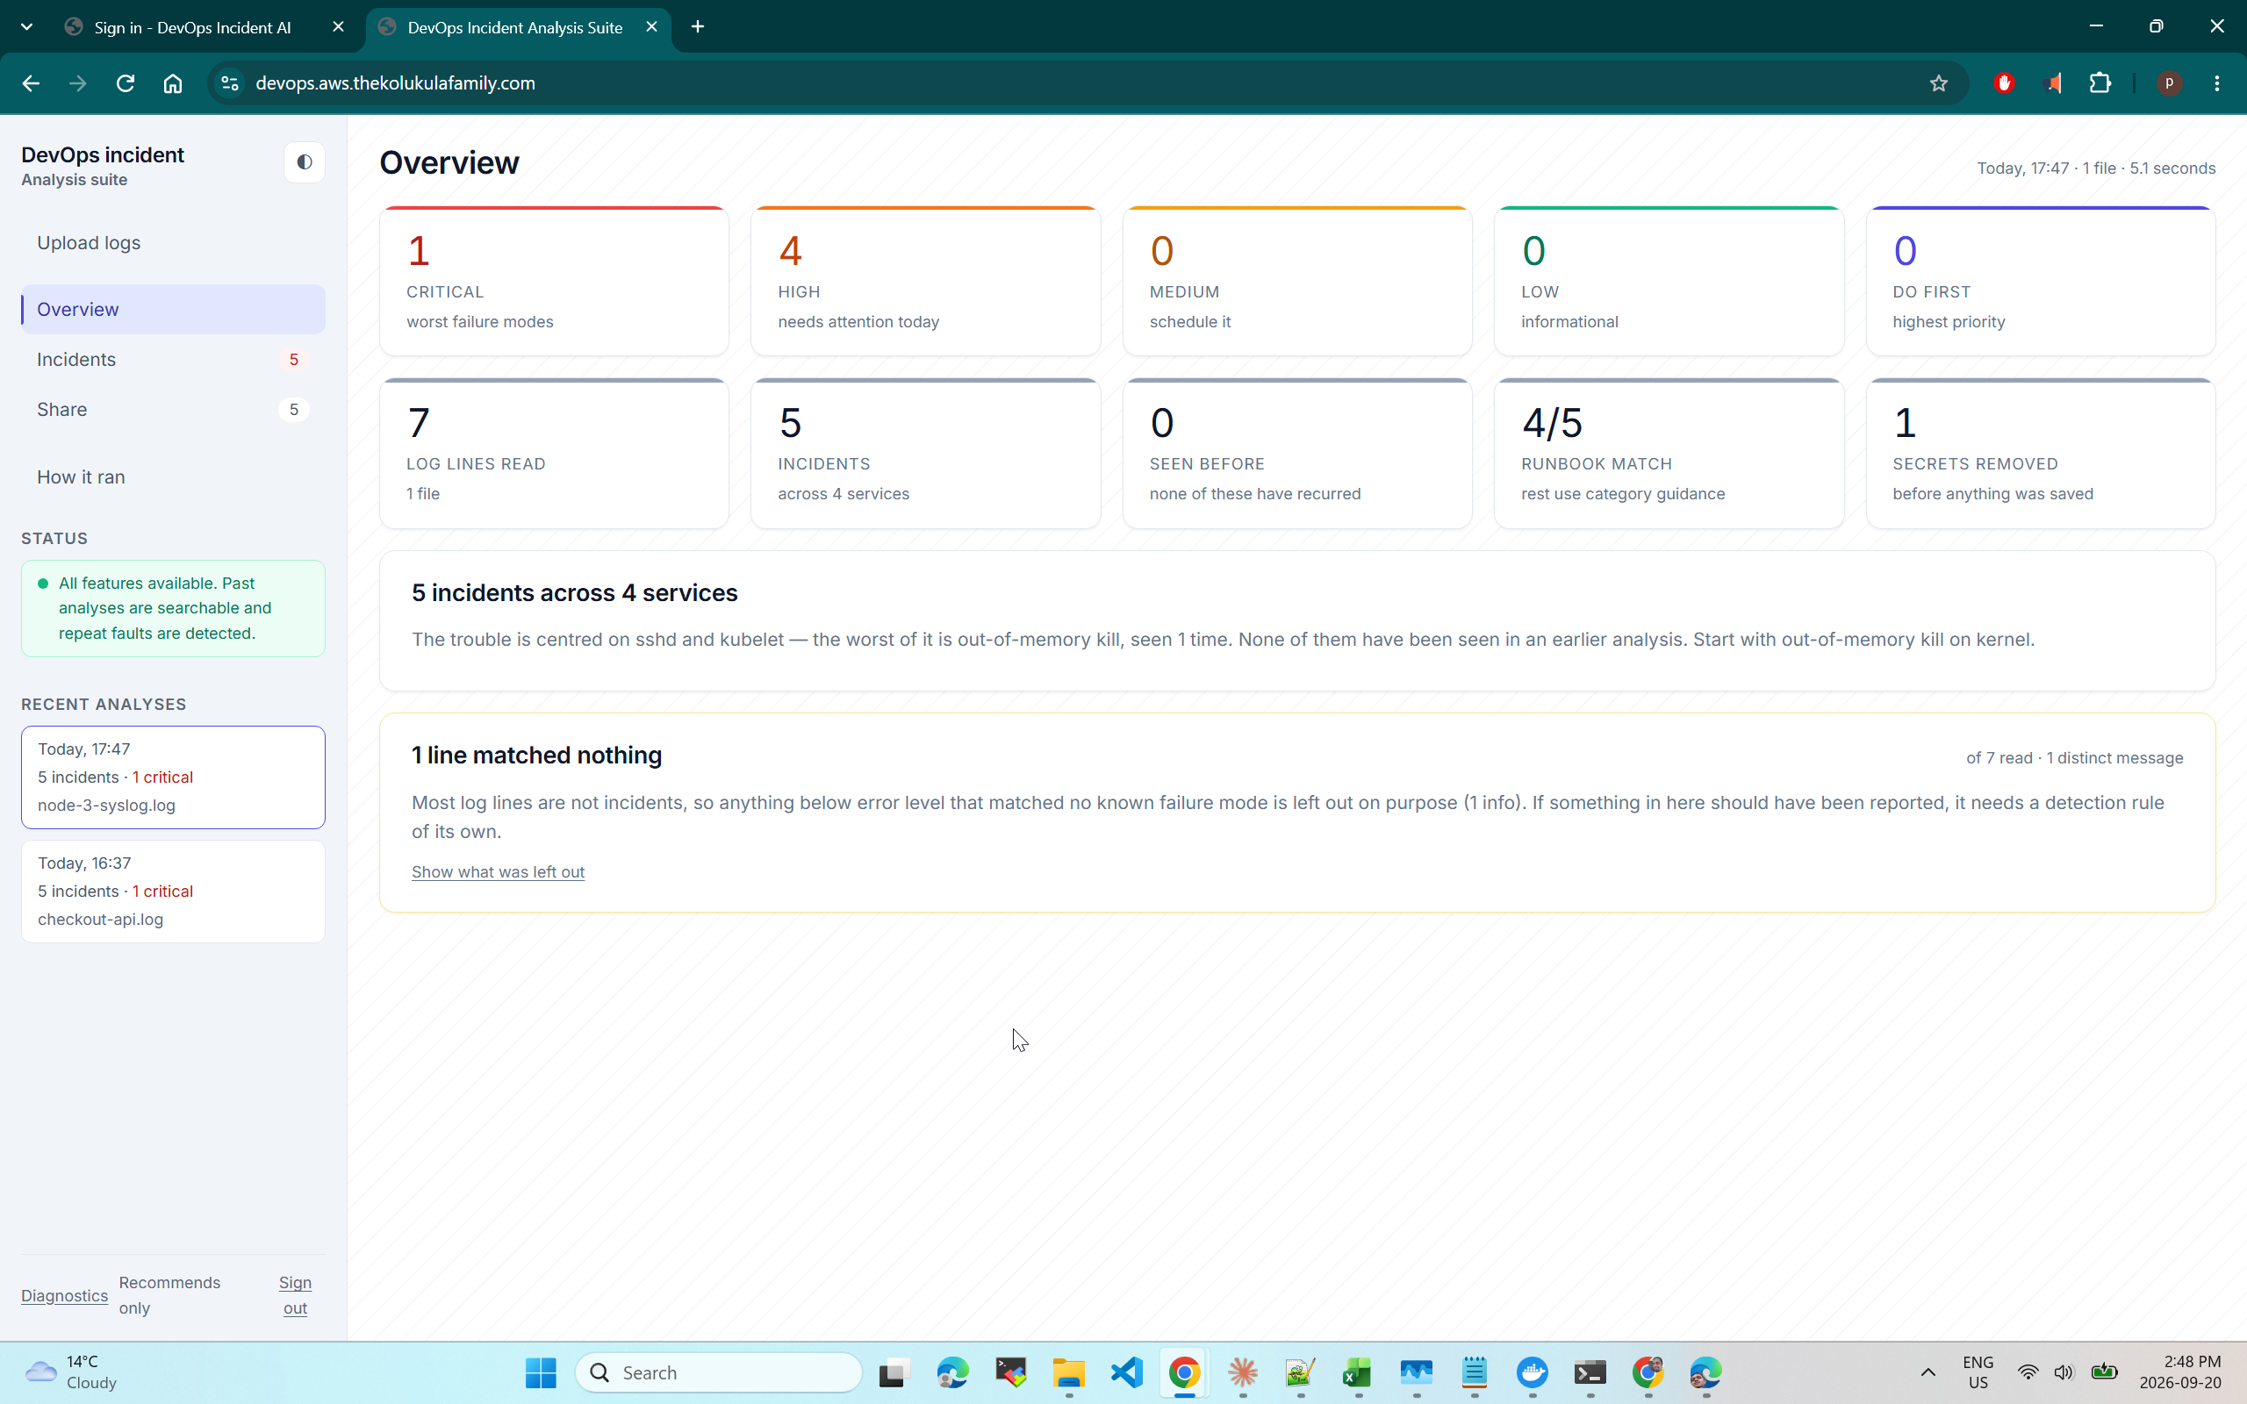
Task: Open the Share section
Action: 173,410
